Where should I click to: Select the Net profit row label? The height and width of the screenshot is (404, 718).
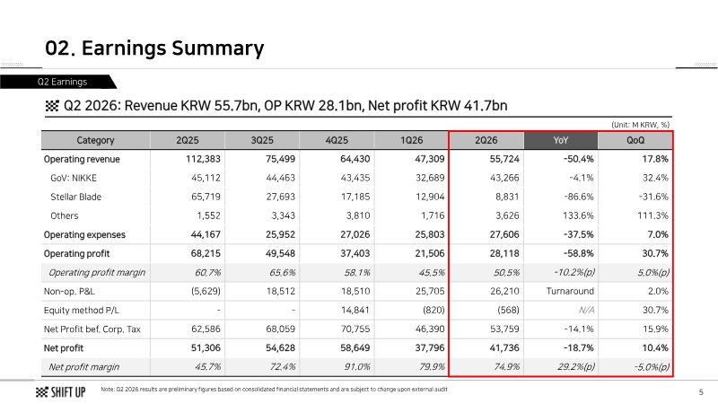click(63, 348)
